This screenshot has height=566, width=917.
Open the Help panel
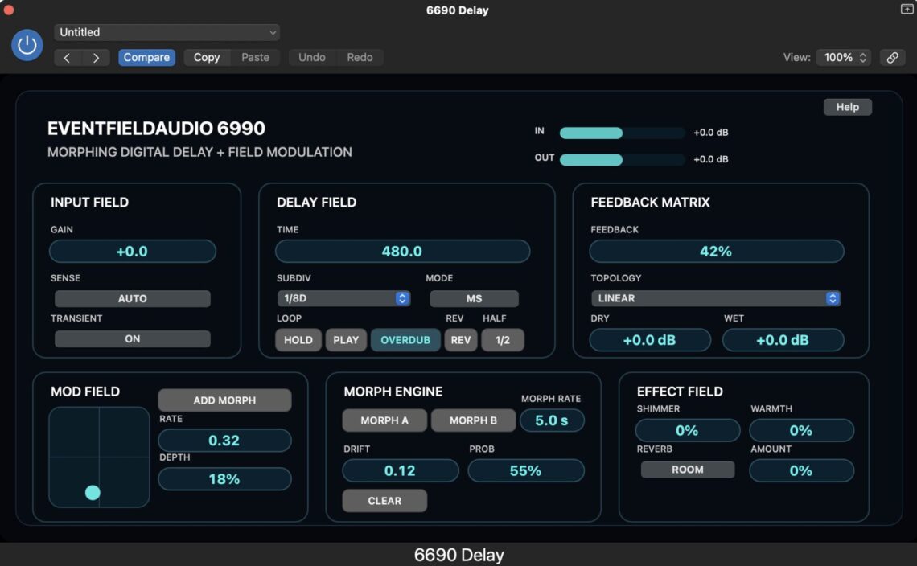847,106
